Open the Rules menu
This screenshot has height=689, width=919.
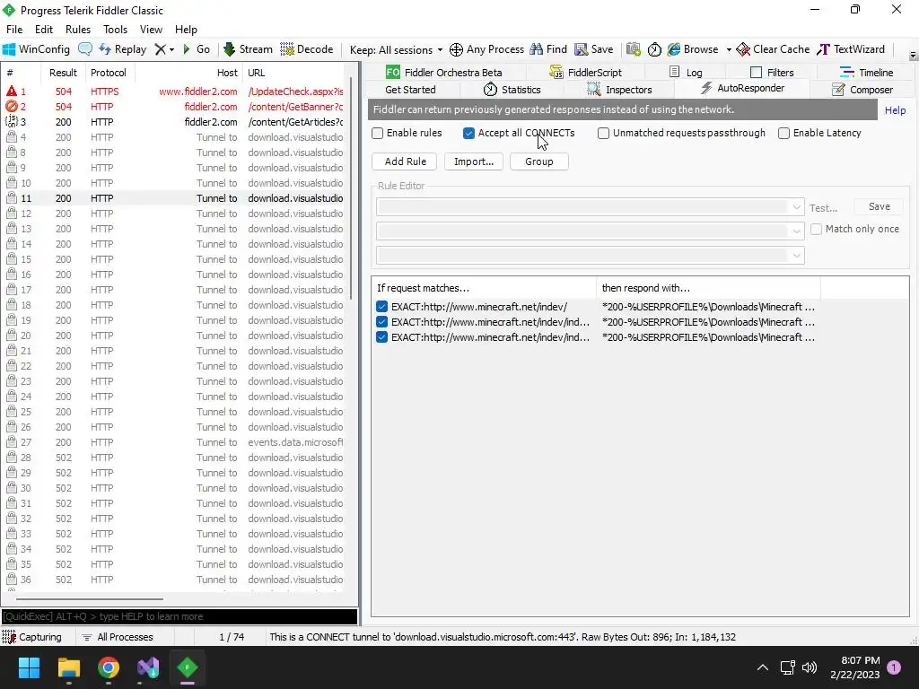click(78, 30)
